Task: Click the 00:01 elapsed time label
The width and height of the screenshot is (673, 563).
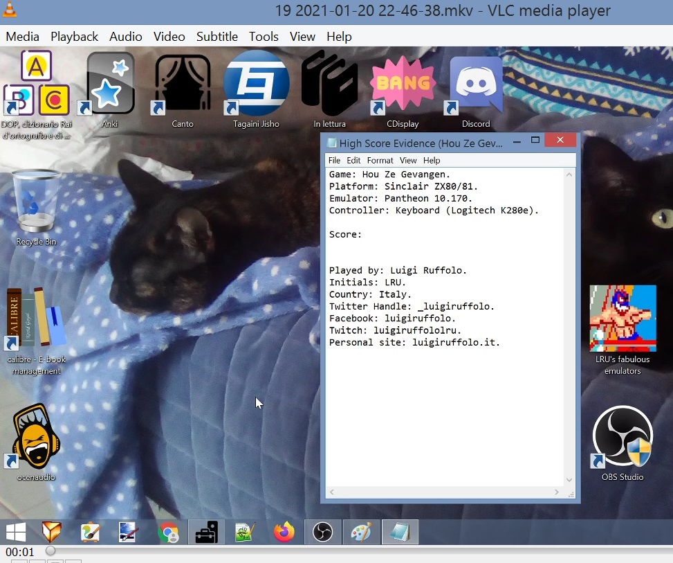Action: (20, 552)
